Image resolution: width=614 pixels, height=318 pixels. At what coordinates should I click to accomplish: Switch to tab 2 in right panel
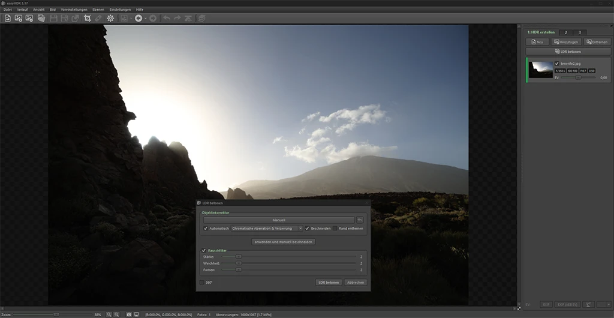pos(567,32)
